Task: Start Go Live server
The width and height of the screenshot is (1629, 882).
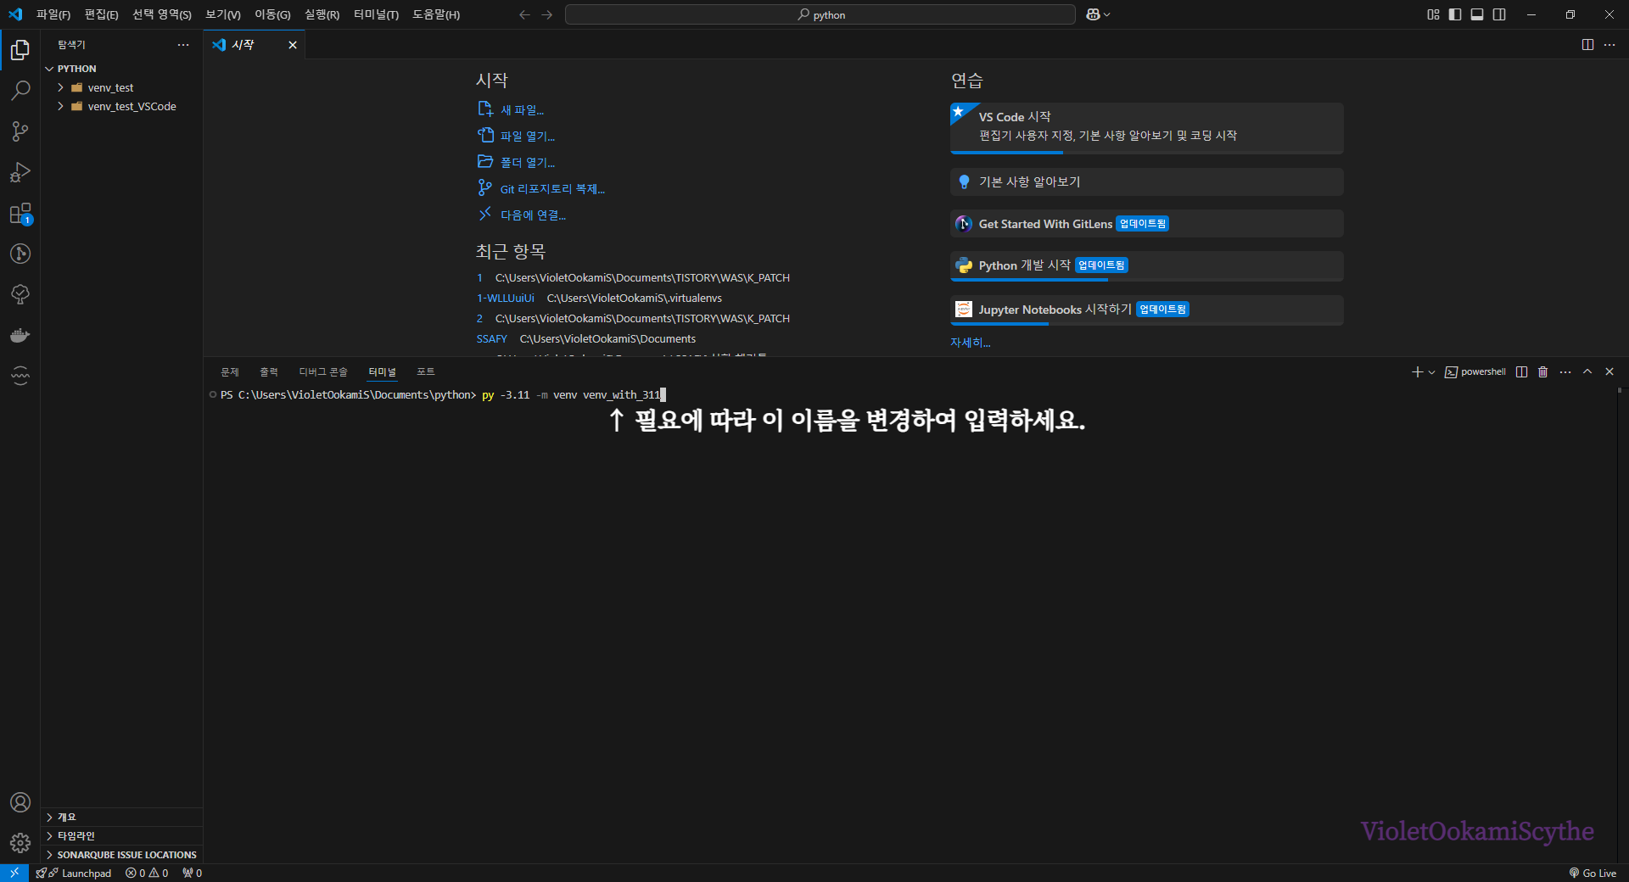Action: tap(1593, 873)
